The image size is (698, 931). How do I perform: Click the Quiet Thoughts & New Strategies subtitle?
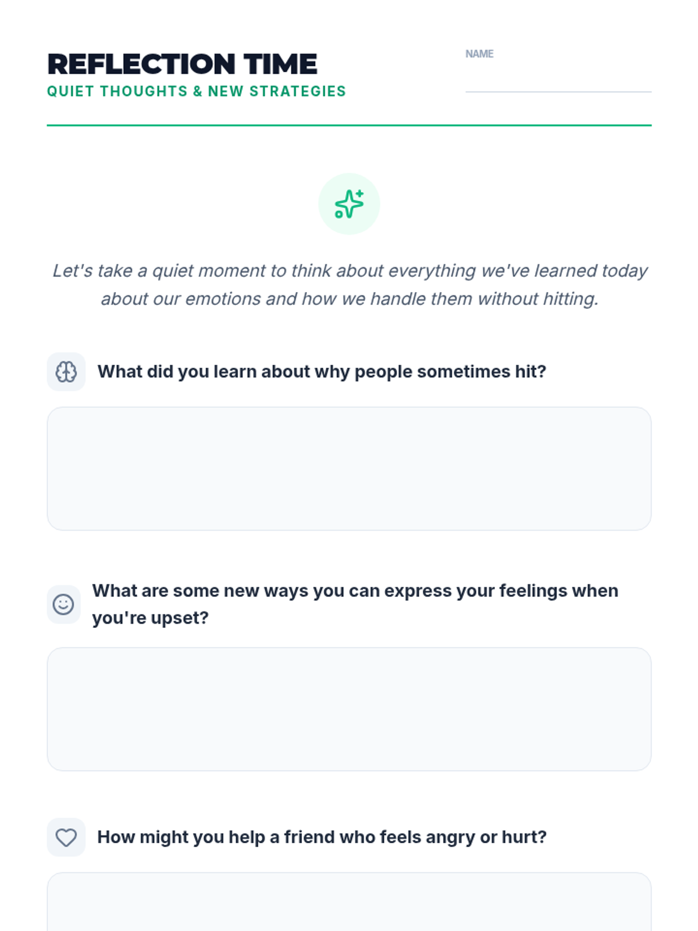[196, 91]
